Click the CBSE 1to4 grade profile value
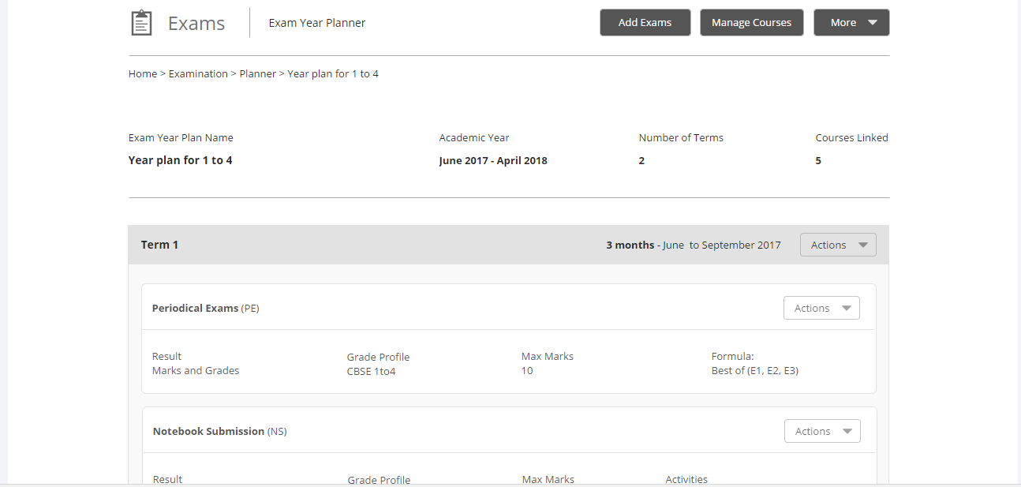This screenshot has width=1021, height=487. (x=371, y=371)
